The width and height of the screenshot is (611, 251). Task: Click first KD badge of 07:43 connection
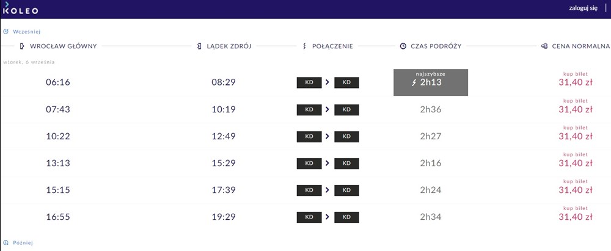[x=309, y=109]
